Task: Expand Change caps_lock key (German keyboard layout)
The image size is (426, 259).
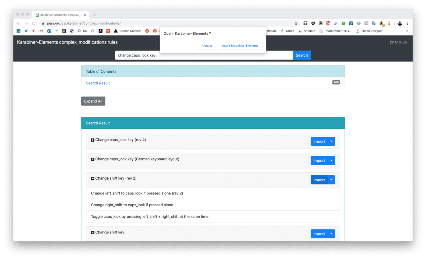Action: point(93,159)
